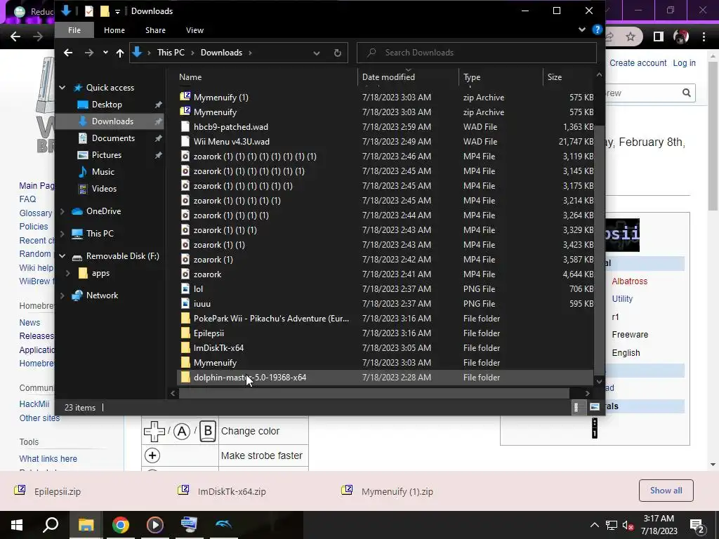Refresh the Downloads folder
Viewport: 719px width, 539px height.
(x=338, y=53)
